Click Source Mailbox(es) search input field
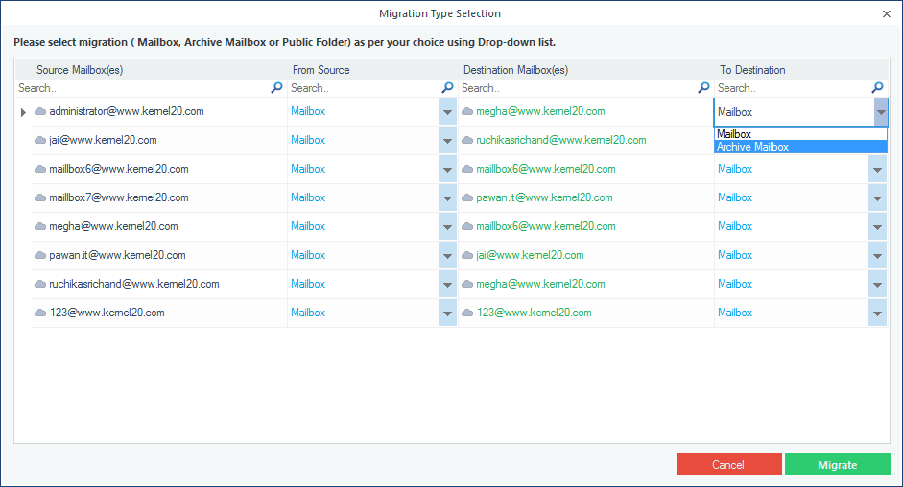Viewport: 903px width, 487px height. 142,88
